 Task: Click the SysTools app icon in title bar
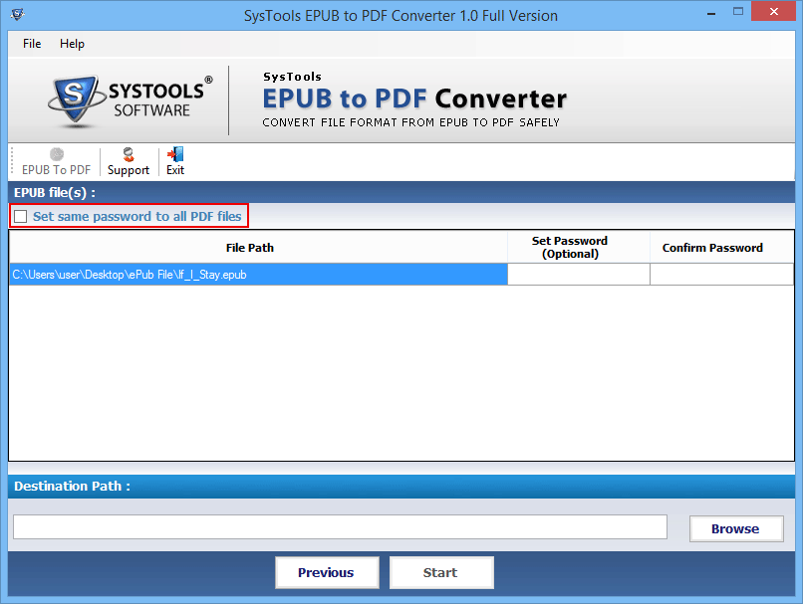coord(17,14)
